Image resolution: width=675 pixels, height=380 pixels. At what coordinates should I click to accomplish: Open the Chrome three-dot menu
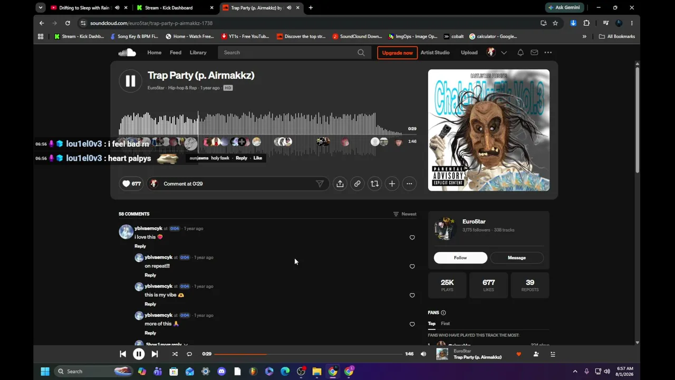[x=632, y=23]
